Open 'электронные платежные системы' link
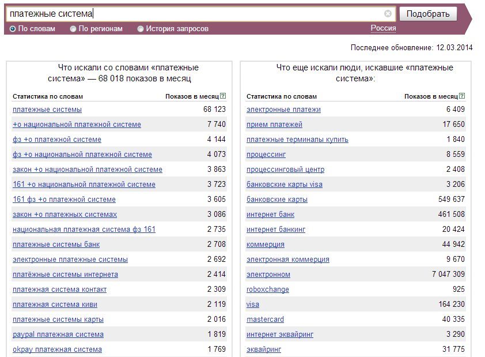Image resolution: width=485 pixels, height=357 pixels. [70, 260]
